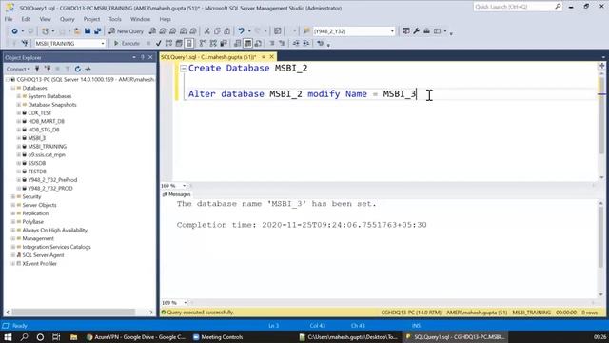The height and width of the screenshot is (343, 609).
Task: Open the MSBI_TRAINING database dropdown
Action: (x=103, y=43)
